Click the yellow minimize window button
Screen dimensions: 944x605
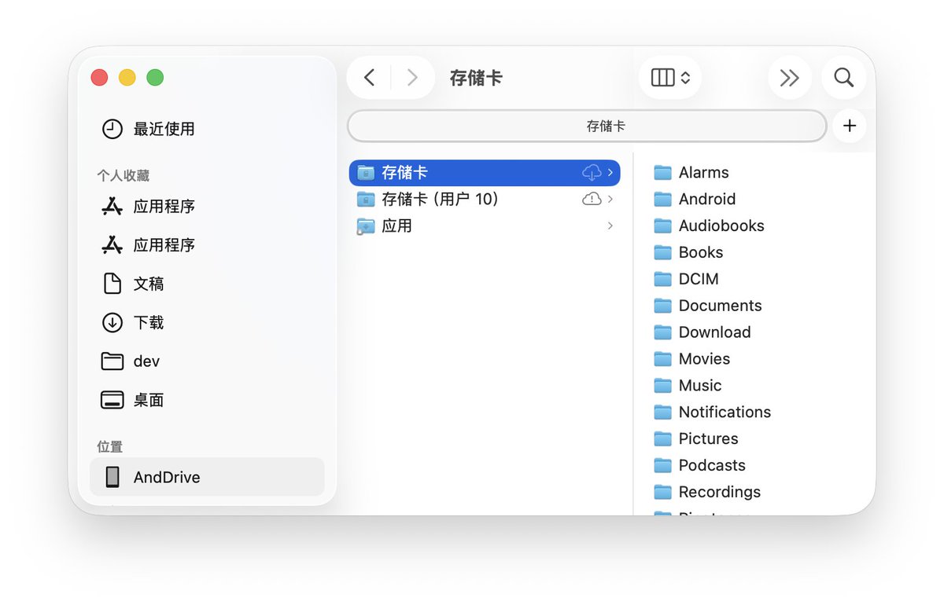[127, 78]
